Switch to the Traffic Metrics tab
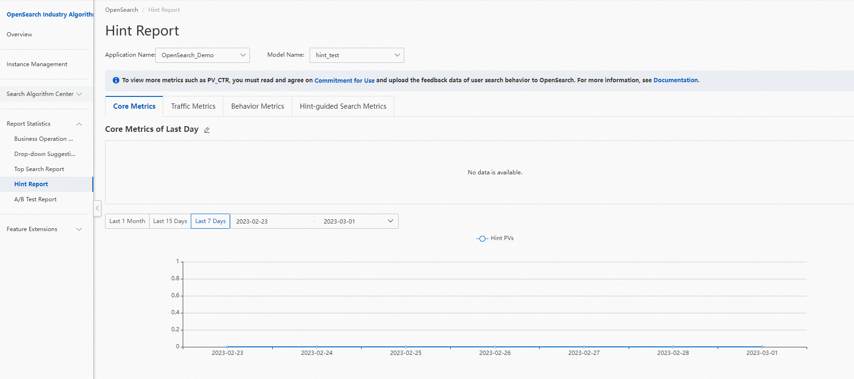Screen dimensions: 854x379 [x=193, y=106]
